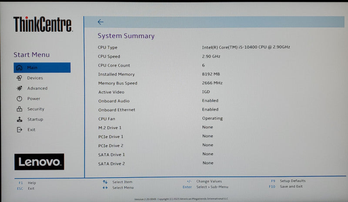Viewport: 348px width, 202px height.
Task: Click the Memory Bus Speed label
Action: coord(118,83)
